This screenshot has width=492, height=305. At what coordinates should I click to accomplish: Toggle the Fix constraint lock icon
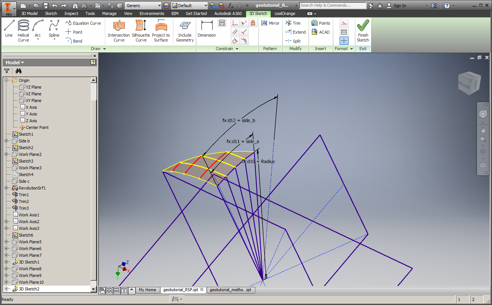[x=253, y=23]
